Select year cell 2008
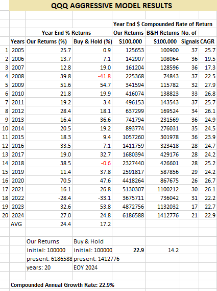This screenshot has width=217, height=291. click(18, 76)
